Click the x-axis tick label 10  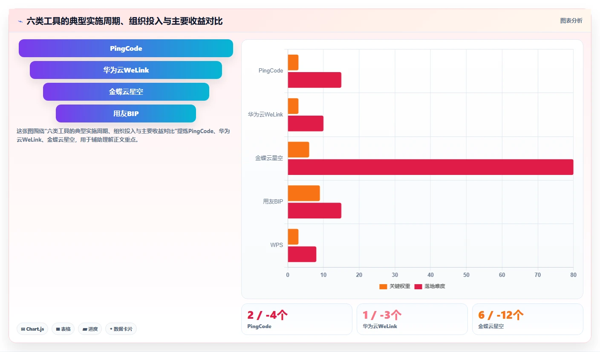coord(323,275)
